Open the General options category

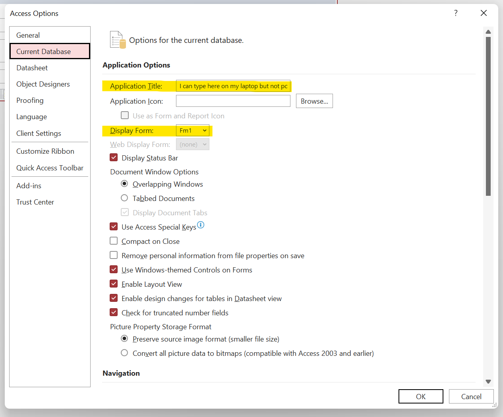point(50,35)
